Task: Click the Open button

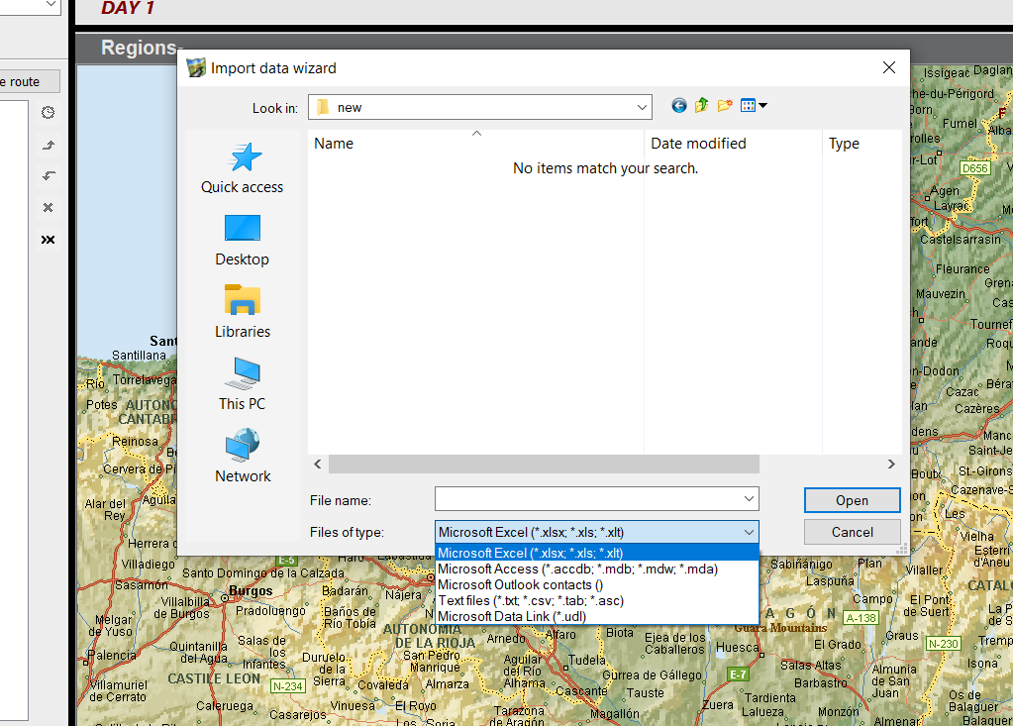Action: pos(852,500)
